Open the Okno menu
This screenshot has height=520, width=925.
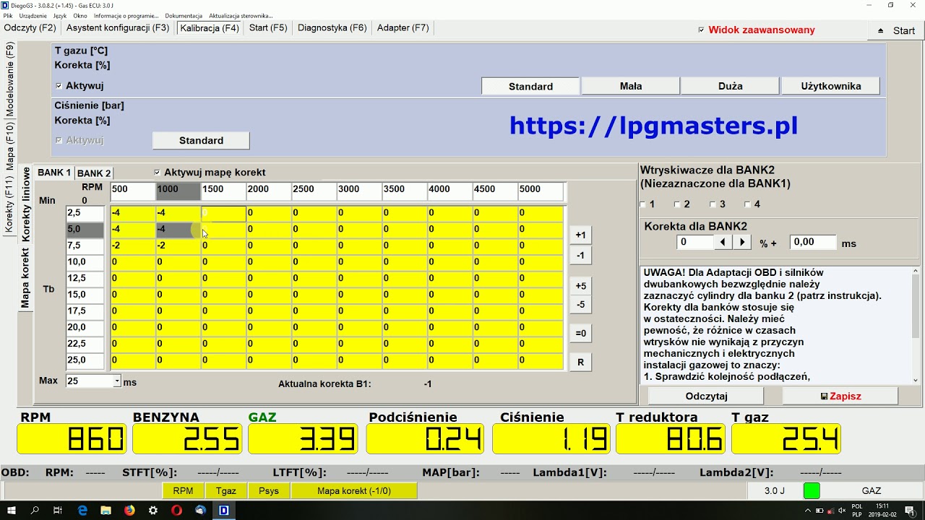(x=80, y=15)
